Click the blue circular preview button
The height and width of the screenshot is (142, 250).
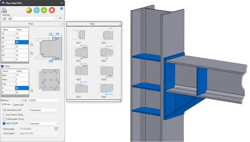tap(37, 10)
